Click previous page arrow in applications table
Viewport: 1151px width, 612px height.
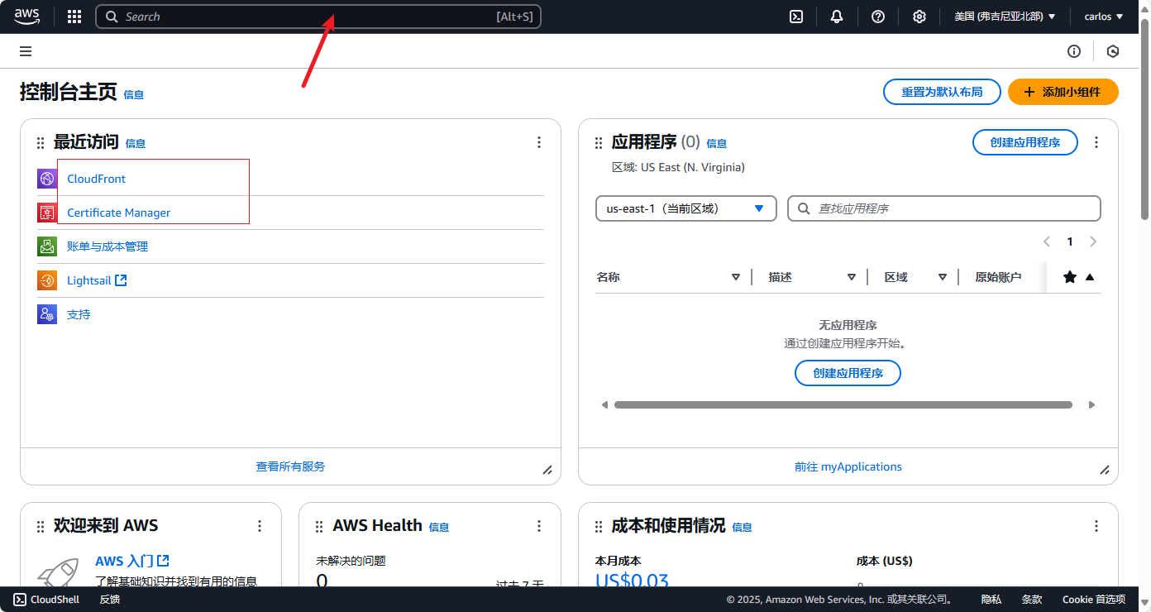[1047, 241]
